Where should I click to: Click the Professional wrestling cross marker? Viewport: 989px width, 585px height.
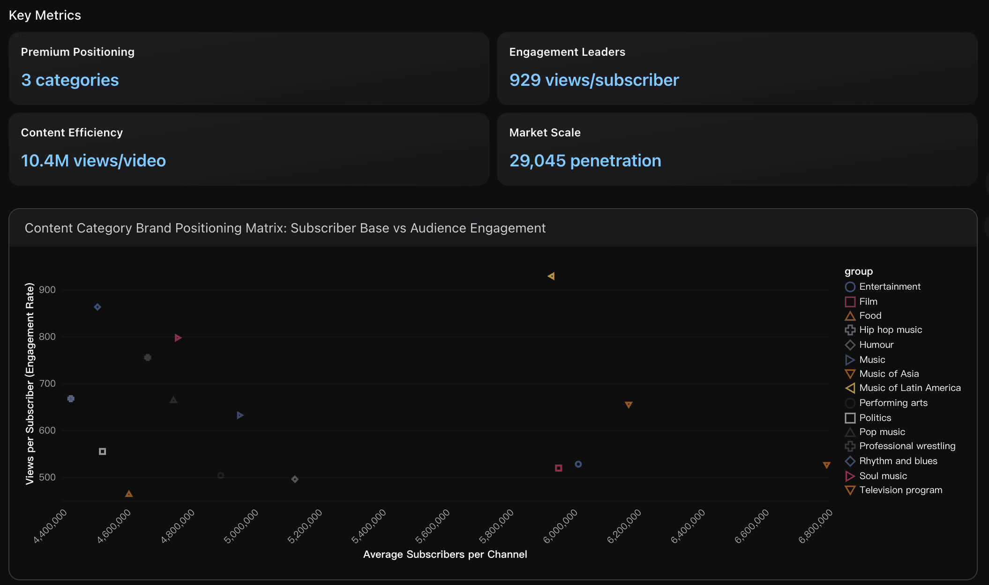point(850,446)
